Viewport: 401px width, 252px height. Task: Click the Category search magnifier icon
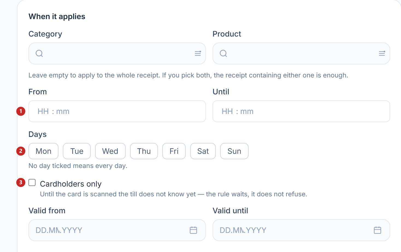(x=39, y=53)
